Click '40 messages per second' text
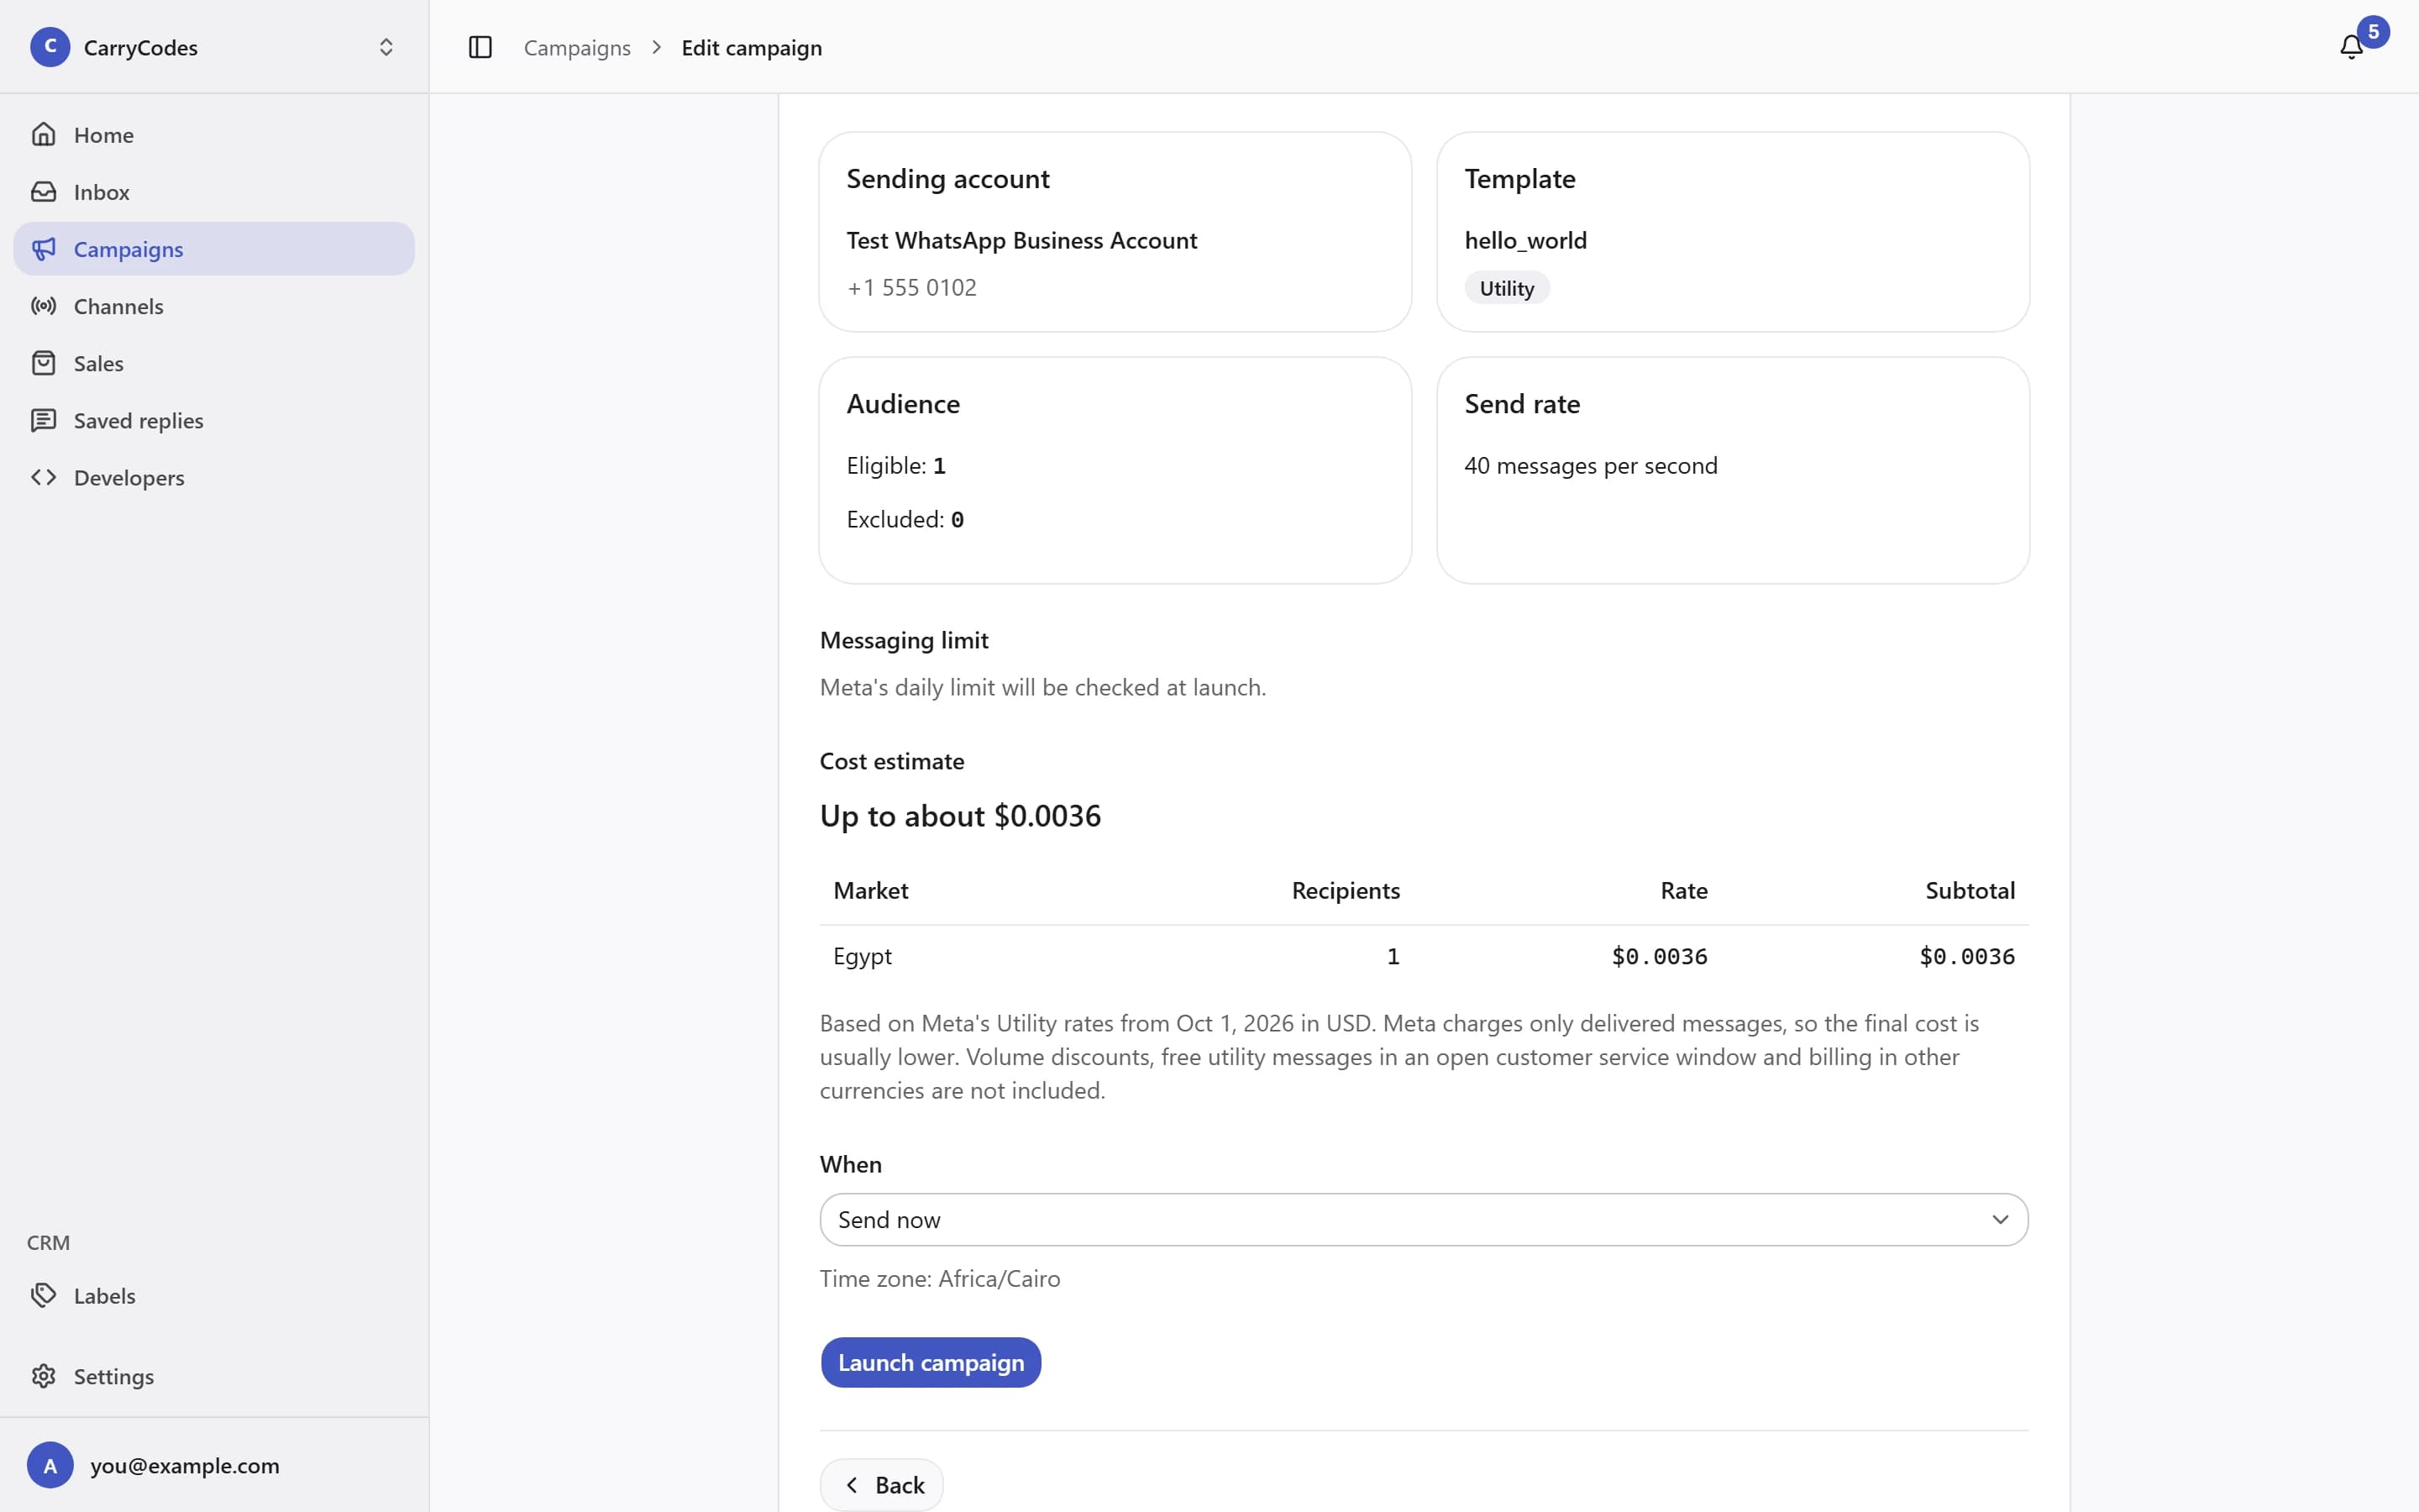The image size is (2419, 1512). coord(1590,465)
